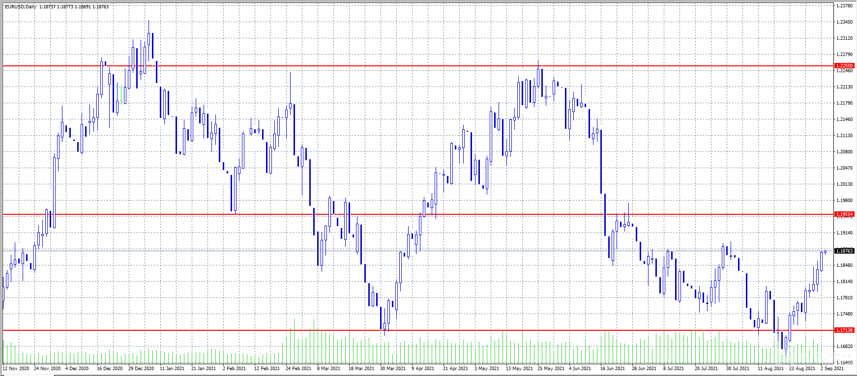Click the 12 Nov 2020 date label
Screen dimensions: 857x376
(x=16, y=369)
